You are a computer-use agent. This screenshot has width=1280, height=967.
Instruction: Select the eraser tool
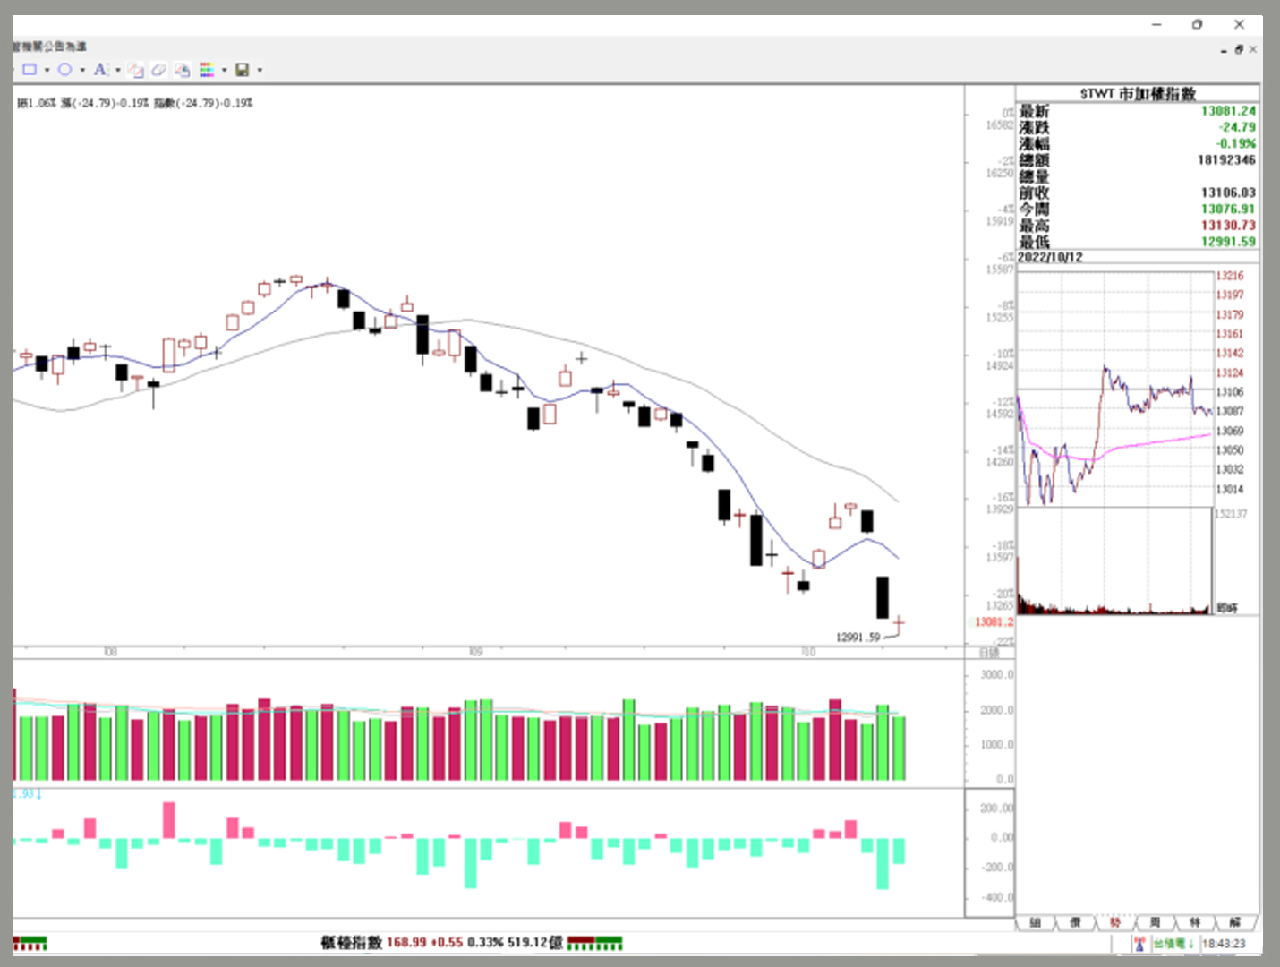(x=158, y=70)
